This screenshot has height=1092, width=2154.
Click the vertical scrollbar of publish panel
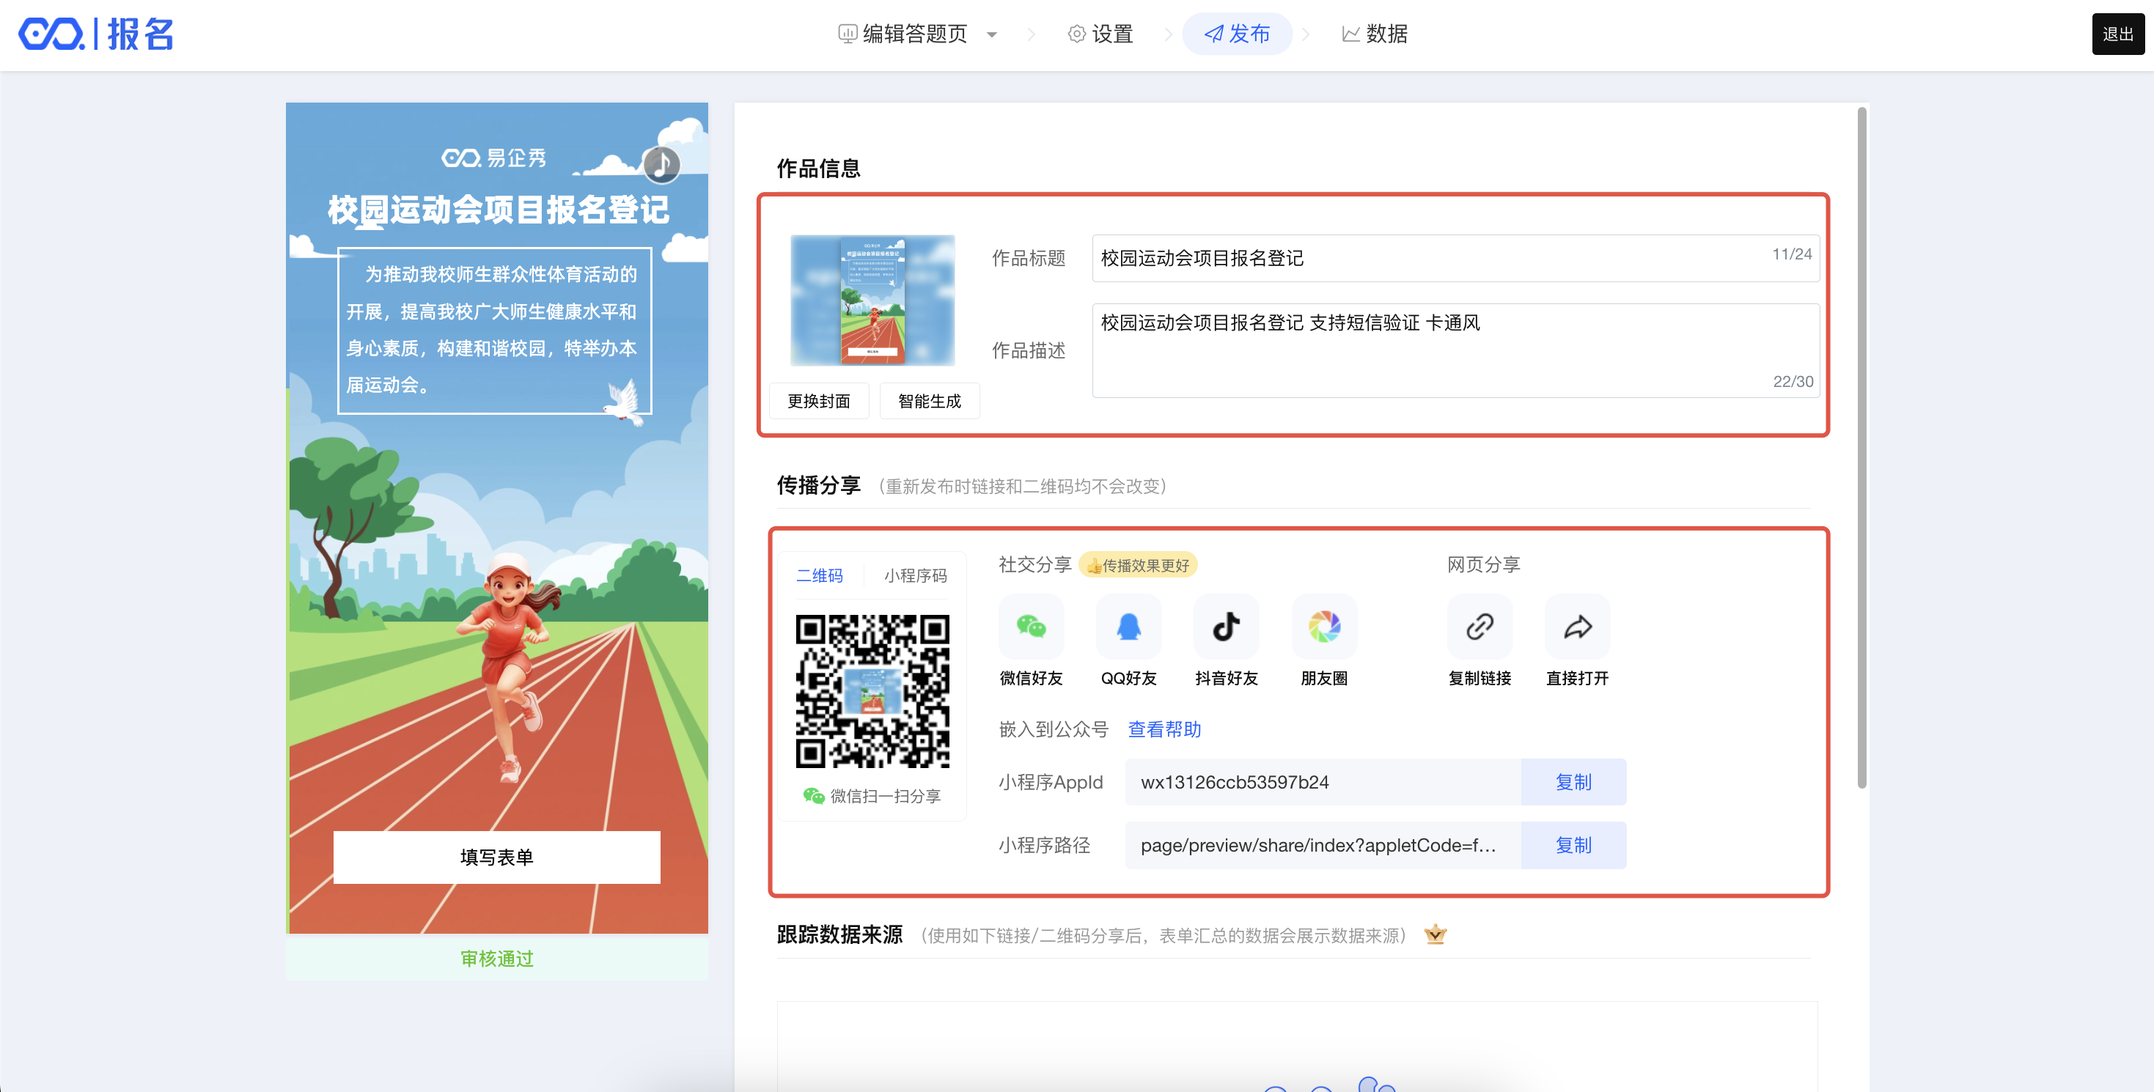click(1861, 447)
